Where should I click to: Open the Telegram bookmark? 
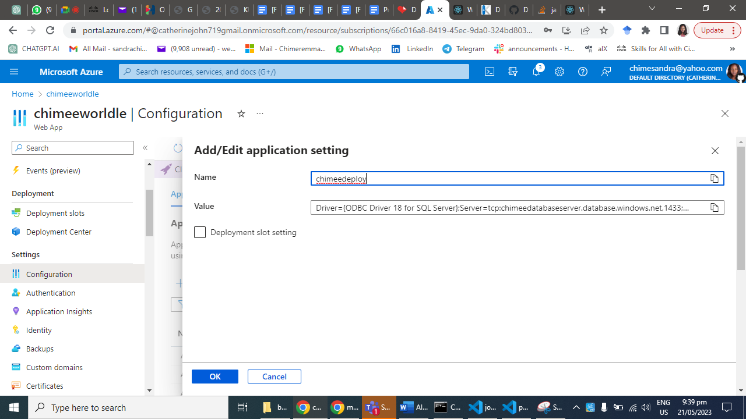pyautogui.click(x=463, y=49)
